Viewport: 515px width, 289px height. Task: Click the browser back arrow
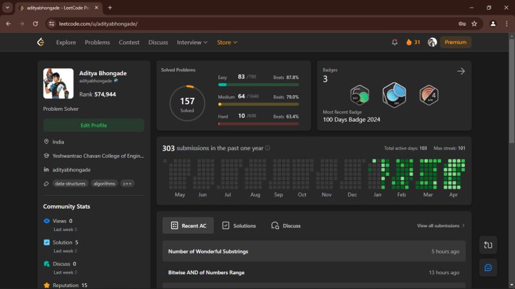click(8, 24)
